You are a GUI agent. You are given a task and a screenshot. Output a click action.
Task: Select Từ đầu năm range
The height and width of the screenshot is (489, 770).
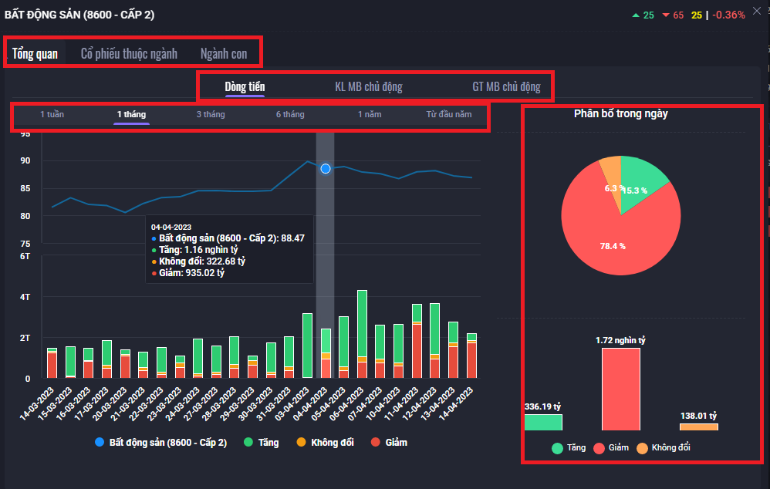tap(448, 114)
